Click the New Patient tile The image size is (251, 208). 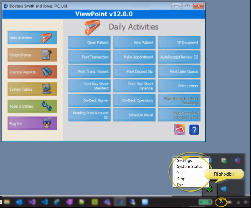click(x=134, y=43)
